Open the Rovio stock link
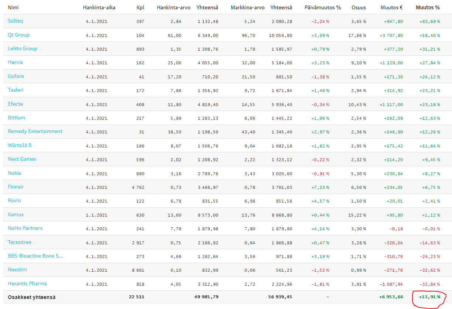The image size is (452, 309). tap(14, 200)
